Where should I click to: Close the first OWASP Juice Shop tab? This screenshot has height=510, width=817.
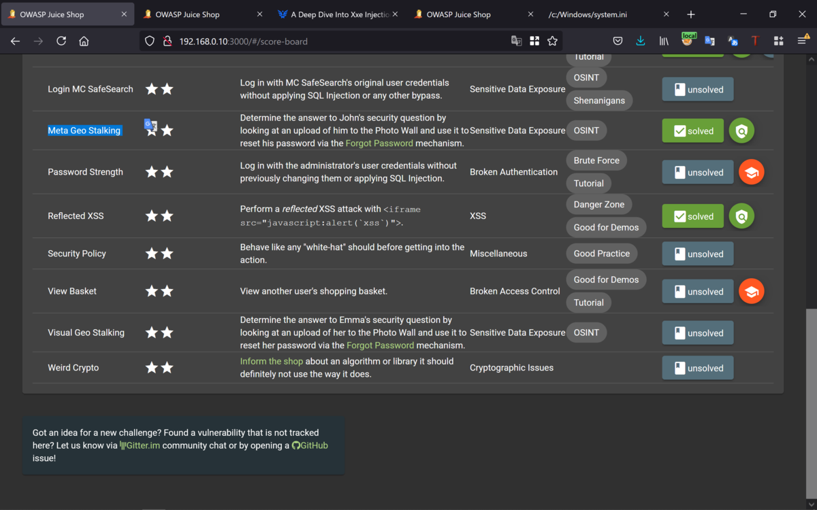(x=124, y=14)
